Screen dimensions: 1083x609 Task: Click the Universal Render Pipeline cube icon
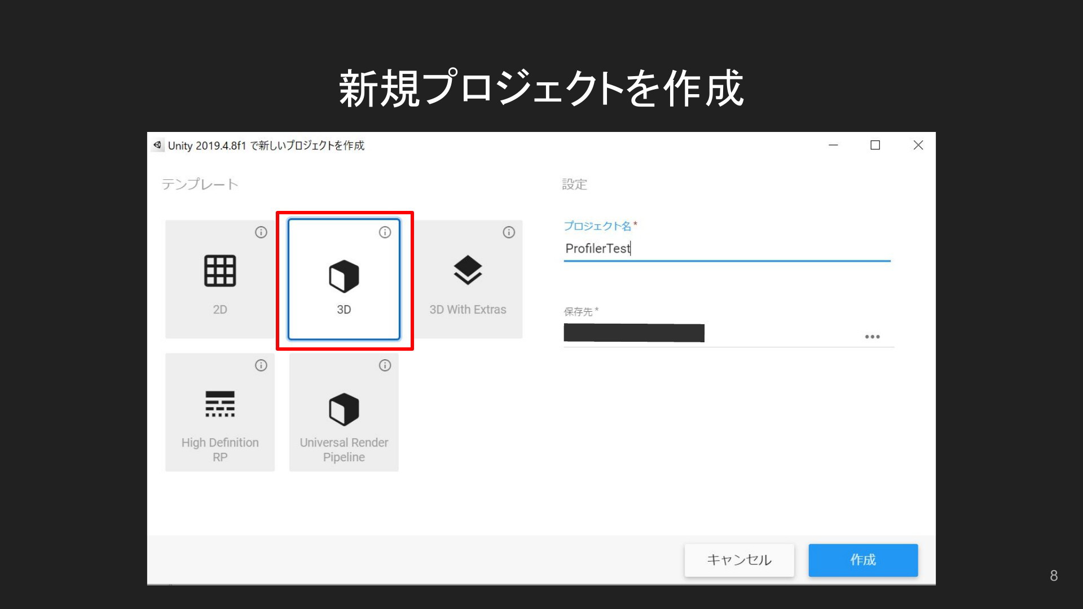tap(344, 409)
